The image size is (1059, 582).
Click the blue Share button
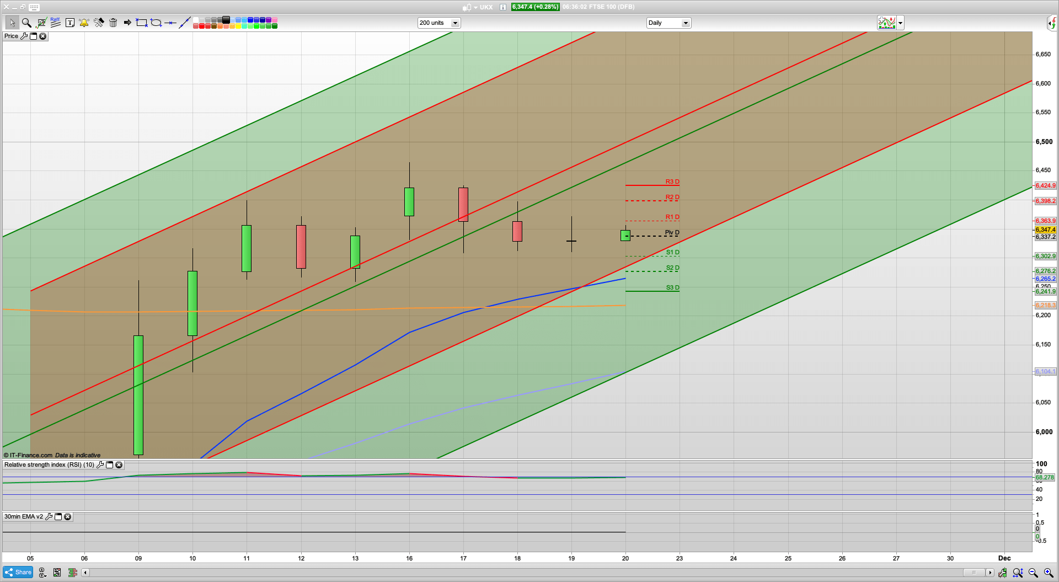(x=17, y=572)
